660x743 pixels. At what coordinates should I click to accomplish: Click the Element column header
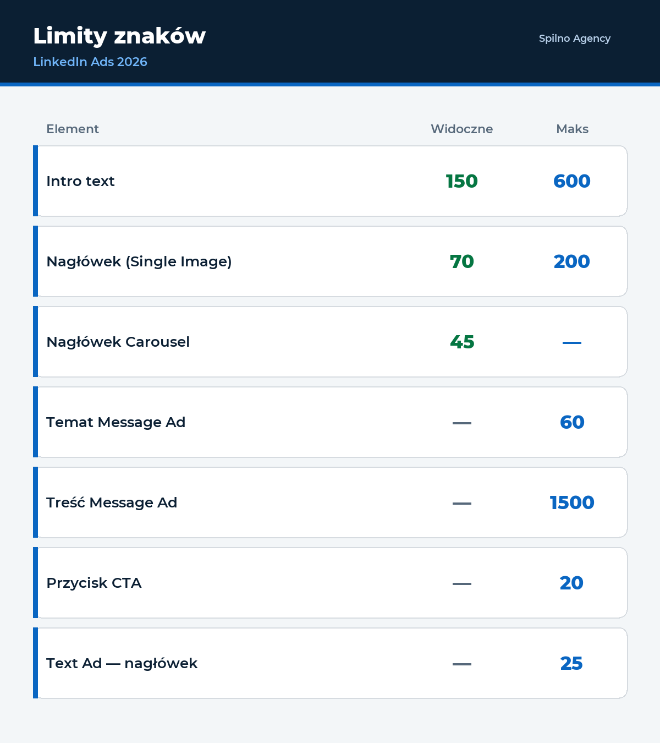[73, 129]
